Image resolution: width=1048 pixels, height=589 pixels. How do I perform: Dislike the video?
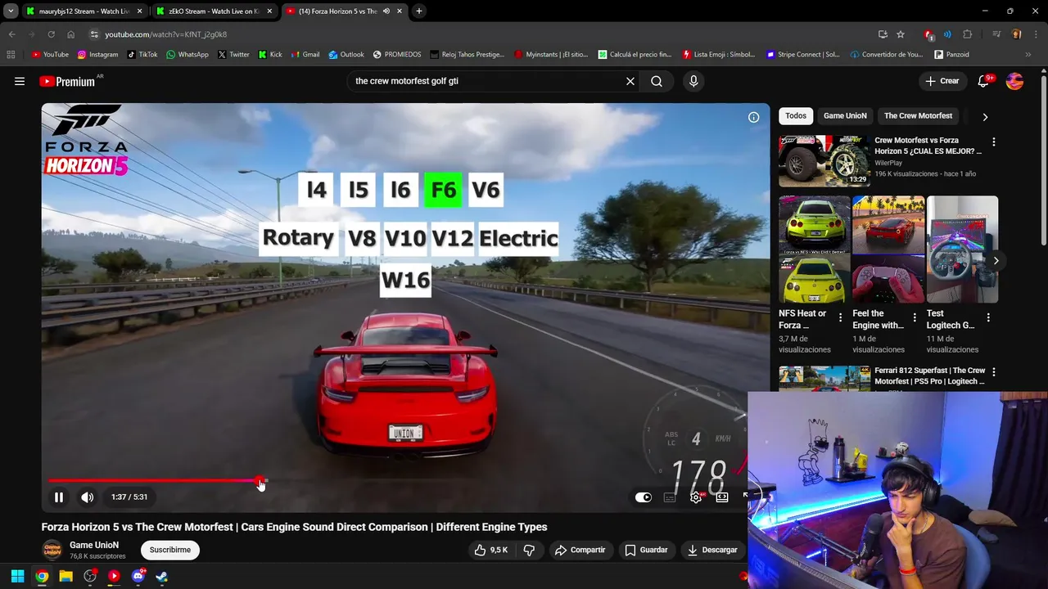point(529,550)
